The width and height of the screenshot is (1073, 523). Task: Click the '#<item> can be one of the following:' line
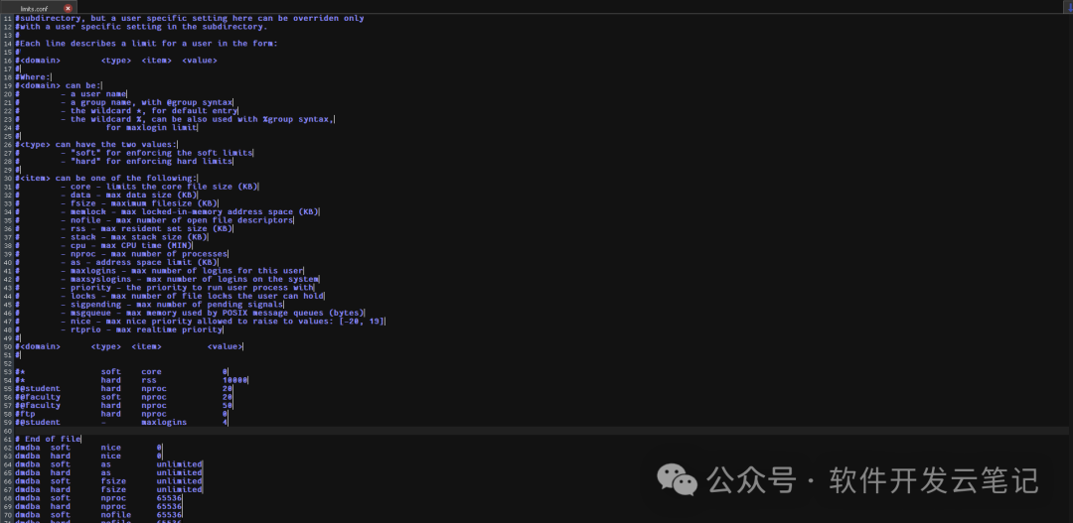[x=106, y=178]
